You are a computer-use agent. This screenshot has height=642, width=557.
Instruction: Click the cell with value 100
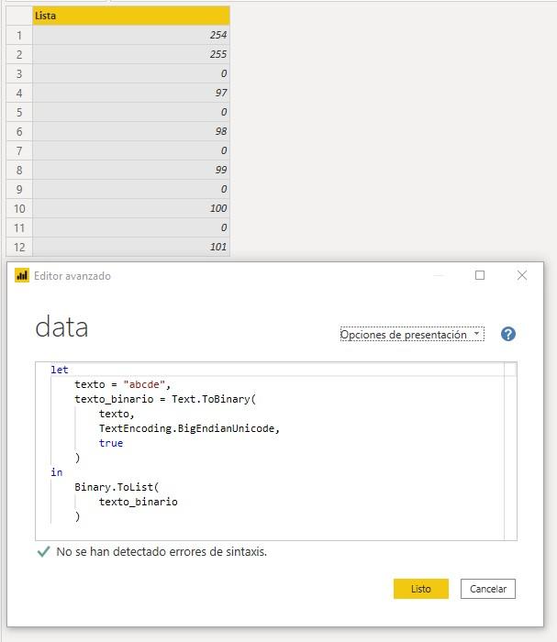tap(131, 208)
